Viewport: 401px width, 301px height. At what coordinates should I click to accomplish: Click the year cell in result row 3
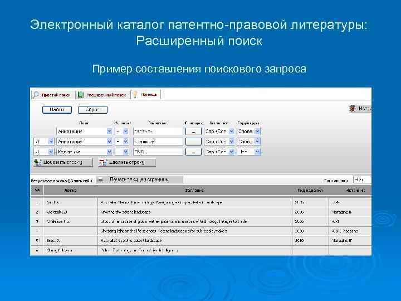310,221
